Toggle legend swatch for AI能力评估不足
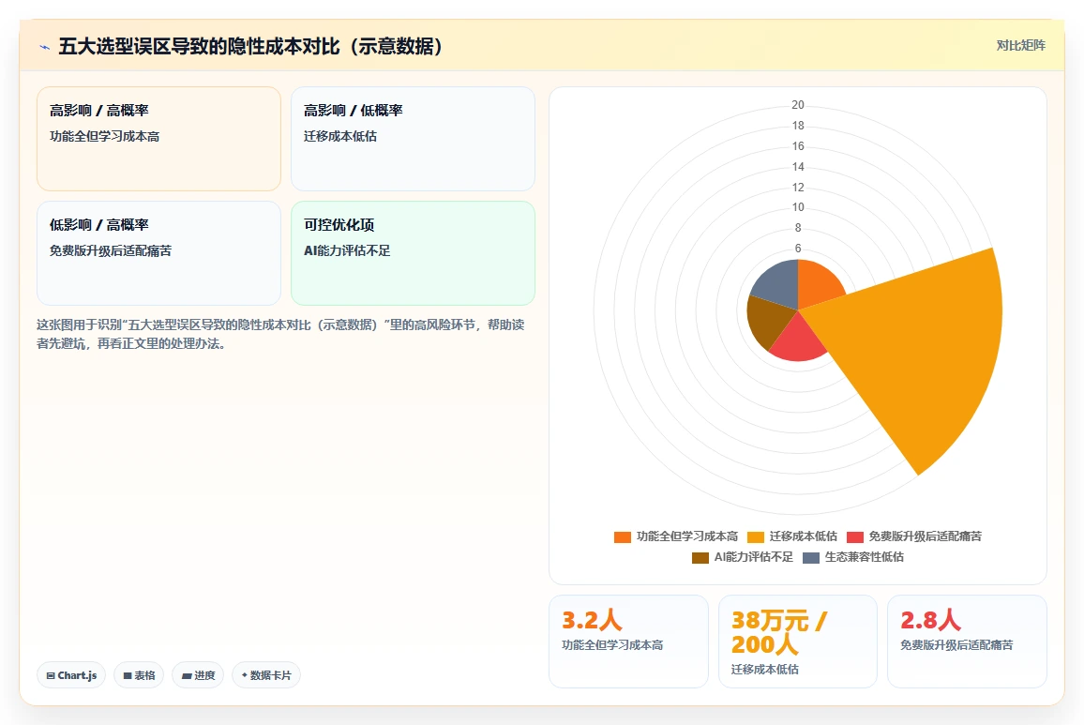Screen dimensions: 1084x725 coord(700,558)
